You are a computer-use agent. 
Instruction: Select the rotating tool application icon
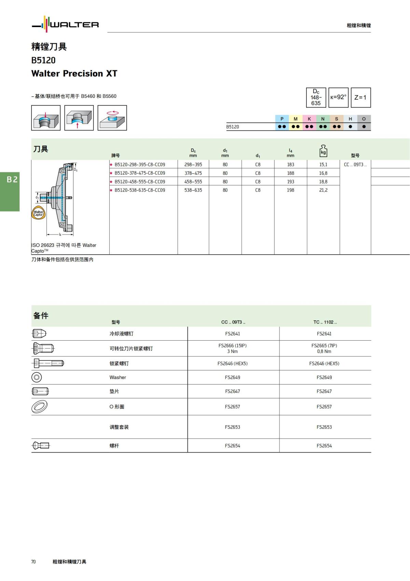pos(112,118)
